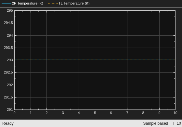182x127 pixels.
Task: Click the 0 x-axis tick label
Action: [14, 113]
